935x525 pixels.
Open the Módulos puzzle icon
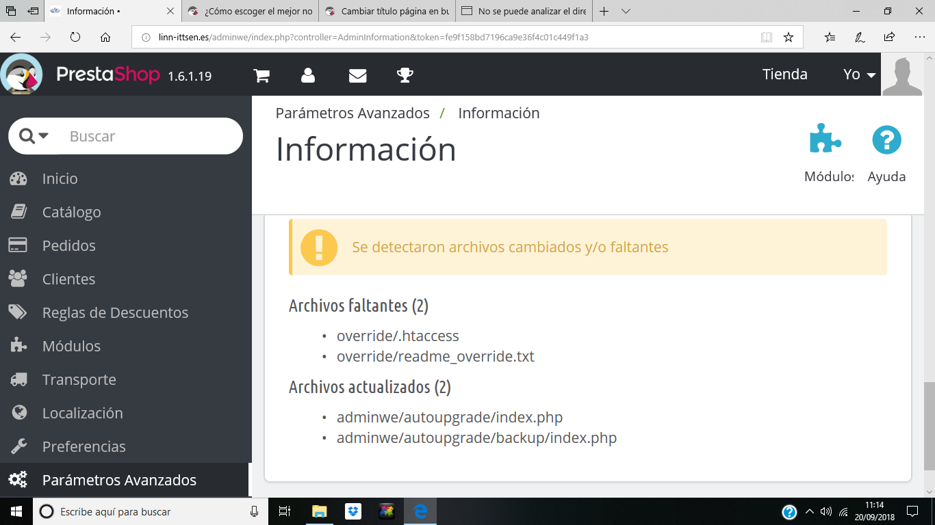click(825, 140)
